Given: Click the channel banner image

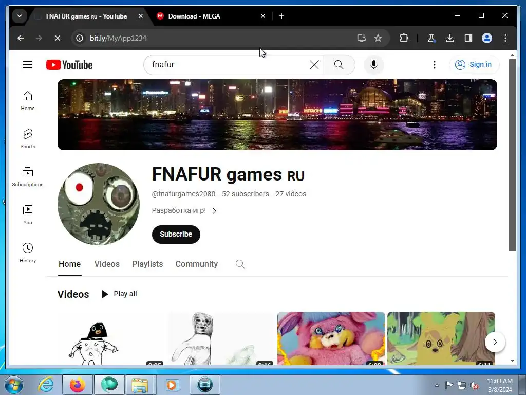Looking at the screenshot, I should pos(277,115).
